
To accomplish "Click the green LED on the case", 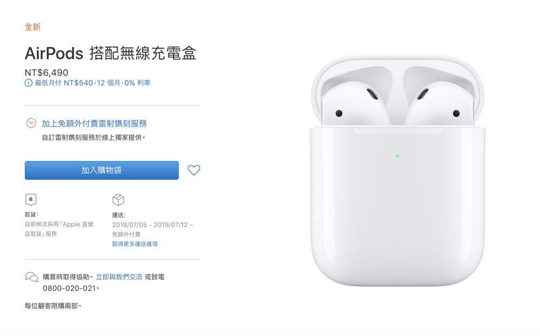I will (397, 156).
